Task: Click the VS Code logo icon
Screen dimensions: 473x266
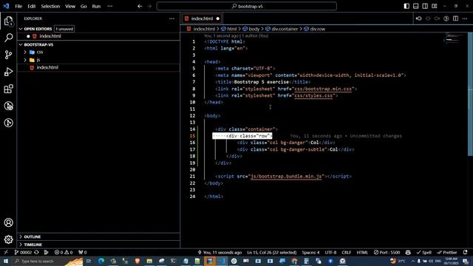Action: pyautogui.click(x=6, y=6)
